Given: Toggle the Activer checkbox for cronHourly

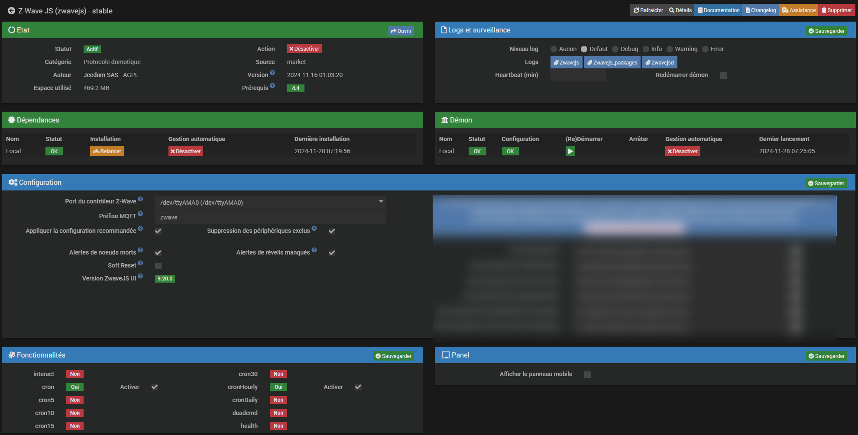Looking at the screenshot, I should pos(358,387).
